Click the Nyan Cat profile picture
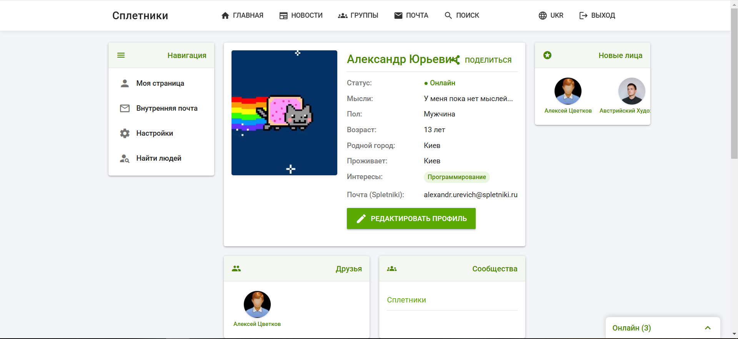This screenshot has height=339, width=738. click(284, 113)
